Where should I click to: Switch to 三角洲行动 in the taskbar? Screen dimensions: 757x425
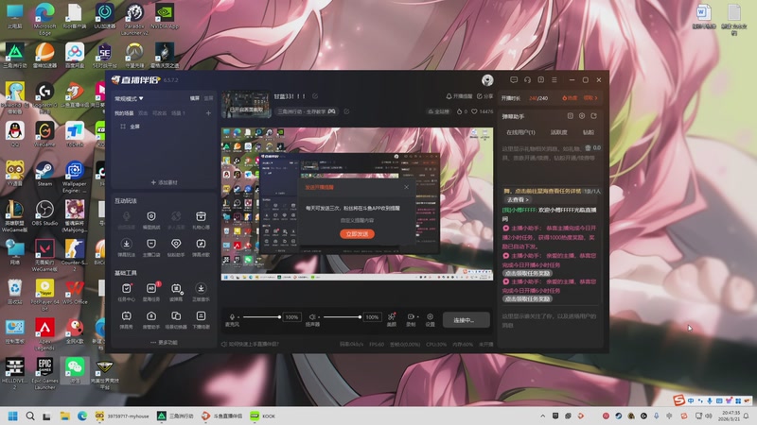coord(176,416)
